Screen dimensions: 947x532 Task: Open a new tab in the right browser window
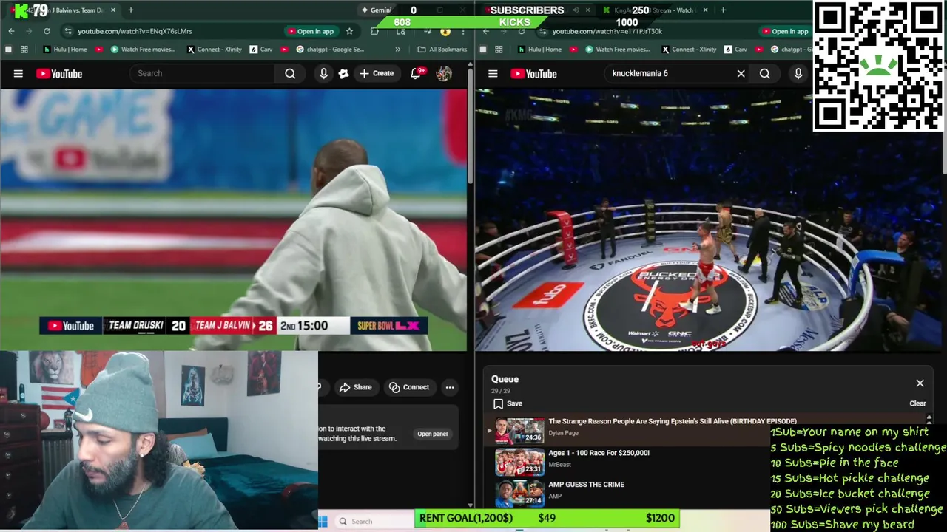[x=723, y=10]
